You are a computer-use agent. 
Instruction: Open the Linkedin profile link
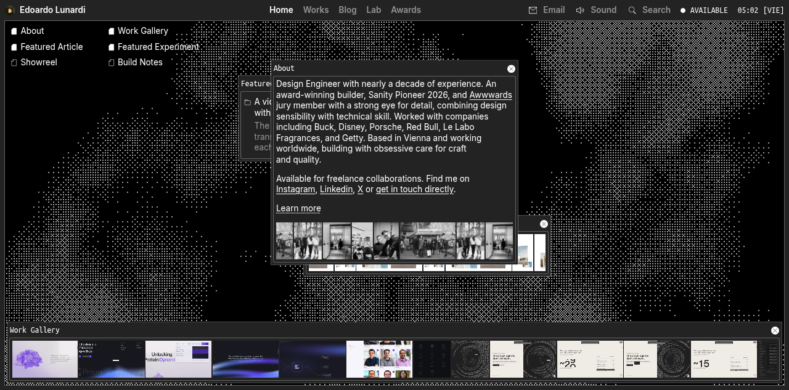pos(337,189)
